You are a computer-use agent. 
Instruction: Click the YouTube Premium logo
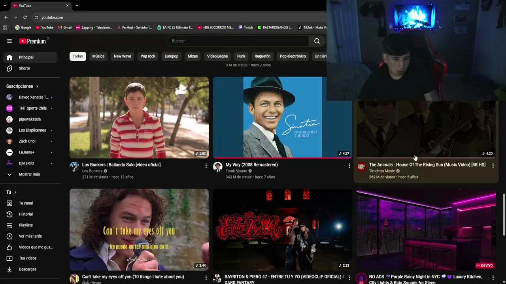point(32,41)
